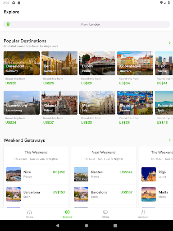Viewport: 173px width, 231px height.
Task: Tap the Android back navigation button
Action: point(58,226)
